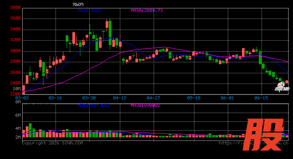This screenshot has width=293, height=159.
Task: Click the 8M volume axis label
Action: [18, 102]
